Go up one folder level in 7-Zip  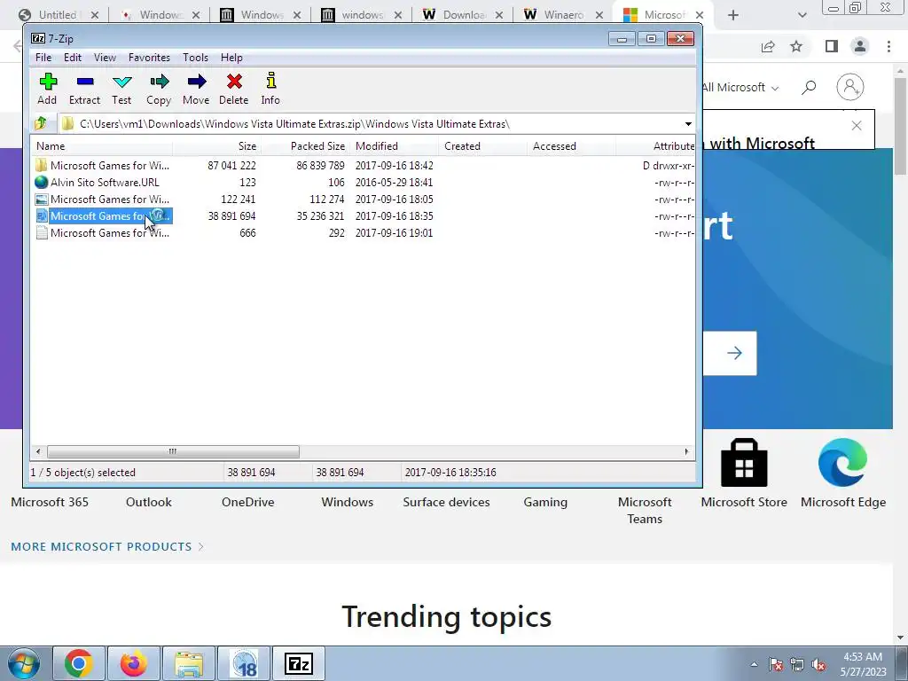(x=41, y=123)
